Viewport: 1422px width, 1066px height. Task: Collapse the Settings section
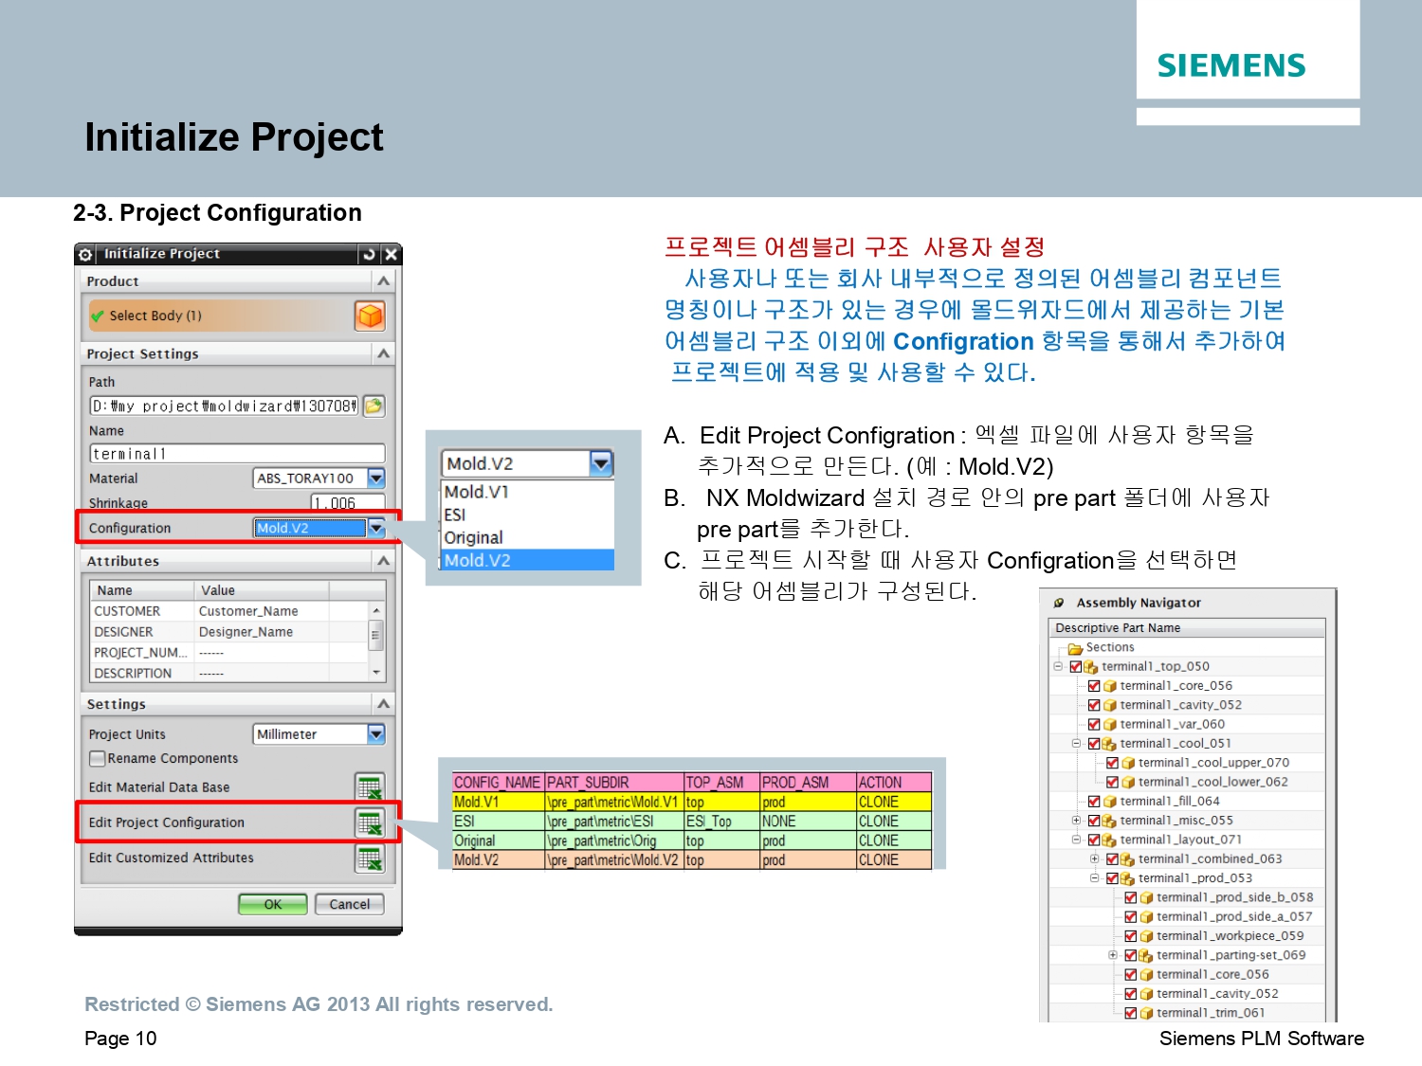[x=383, y=704]
